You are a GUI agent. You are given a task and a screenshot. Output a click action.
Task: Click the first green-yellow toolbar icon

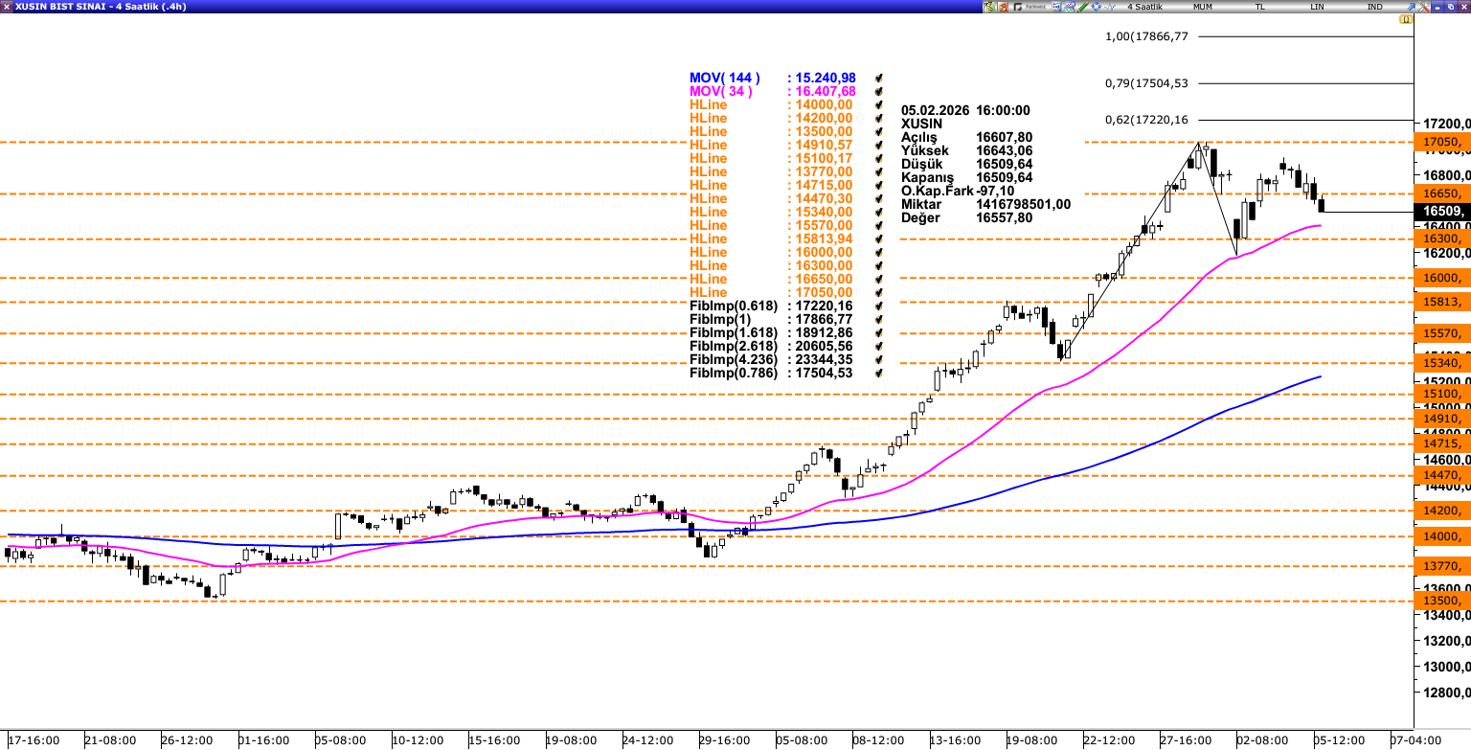tap(989, 7)
